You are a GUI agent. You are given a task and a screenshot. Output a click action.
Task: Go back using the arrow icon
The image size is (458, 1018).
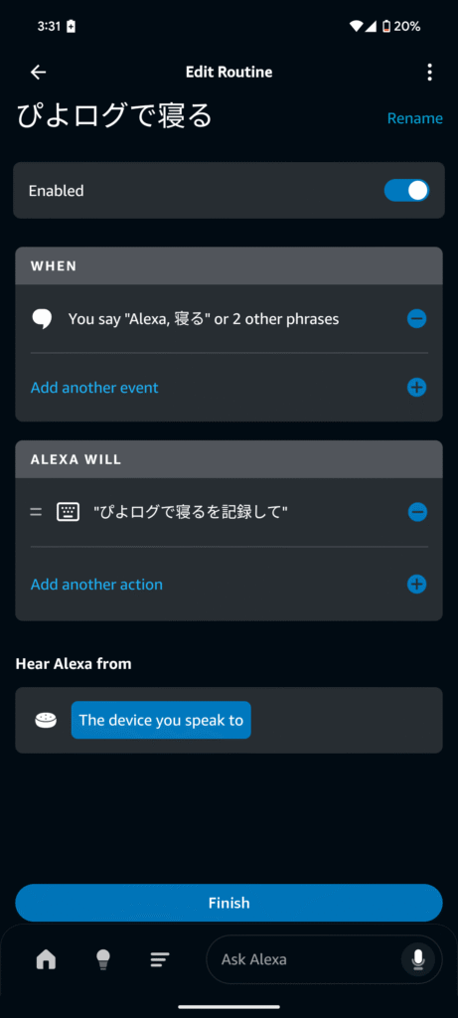(x=39, y=72)
